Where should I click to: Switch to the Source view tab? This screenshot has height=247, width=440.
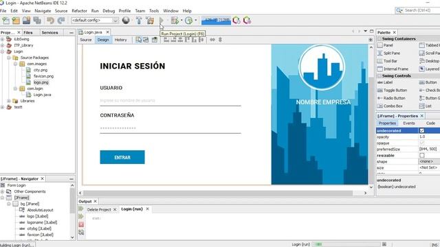click(86, 40)
